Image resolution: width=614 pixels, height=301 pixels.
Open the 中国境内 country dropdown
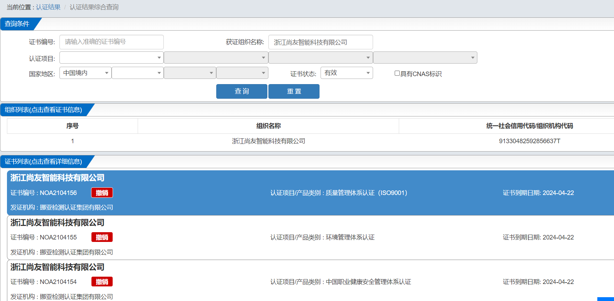pyautogui.click(x=86, y=73)
